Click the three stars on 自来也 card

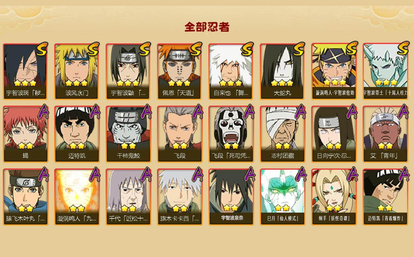(x=231, y=83)
